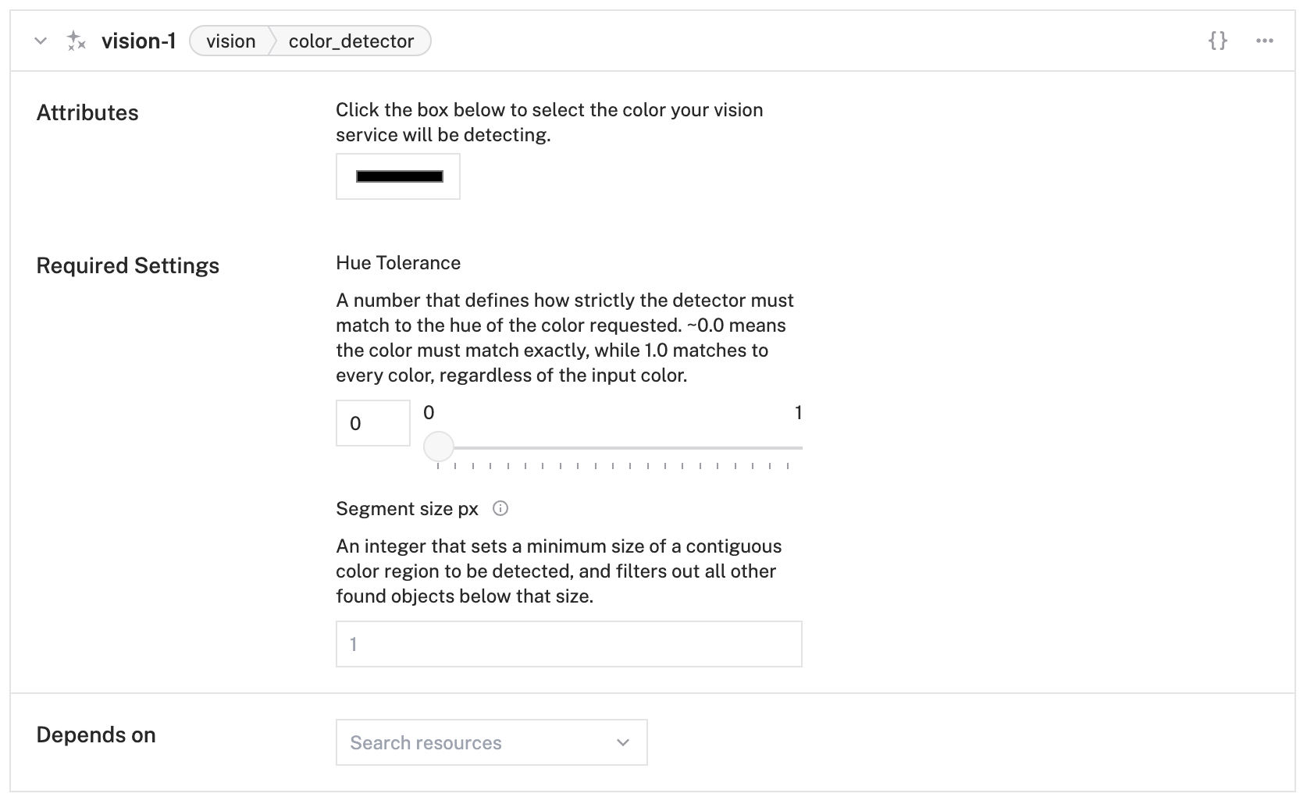Click the Hue Tolerance slider handle
Screen dimensions: 1307x804
[x=439, y=447]
